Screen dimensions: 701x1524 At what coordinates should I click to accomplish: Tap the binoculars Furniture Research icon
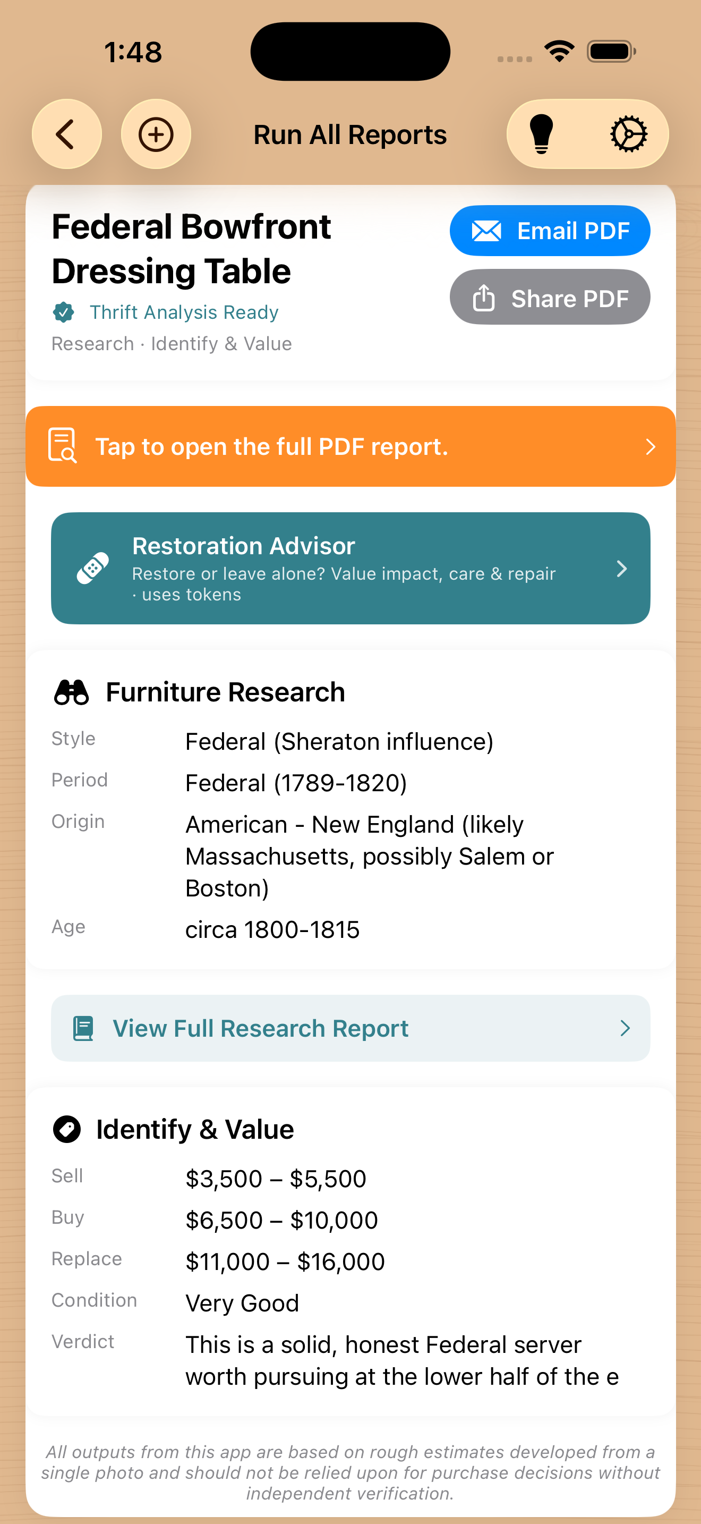72,692
